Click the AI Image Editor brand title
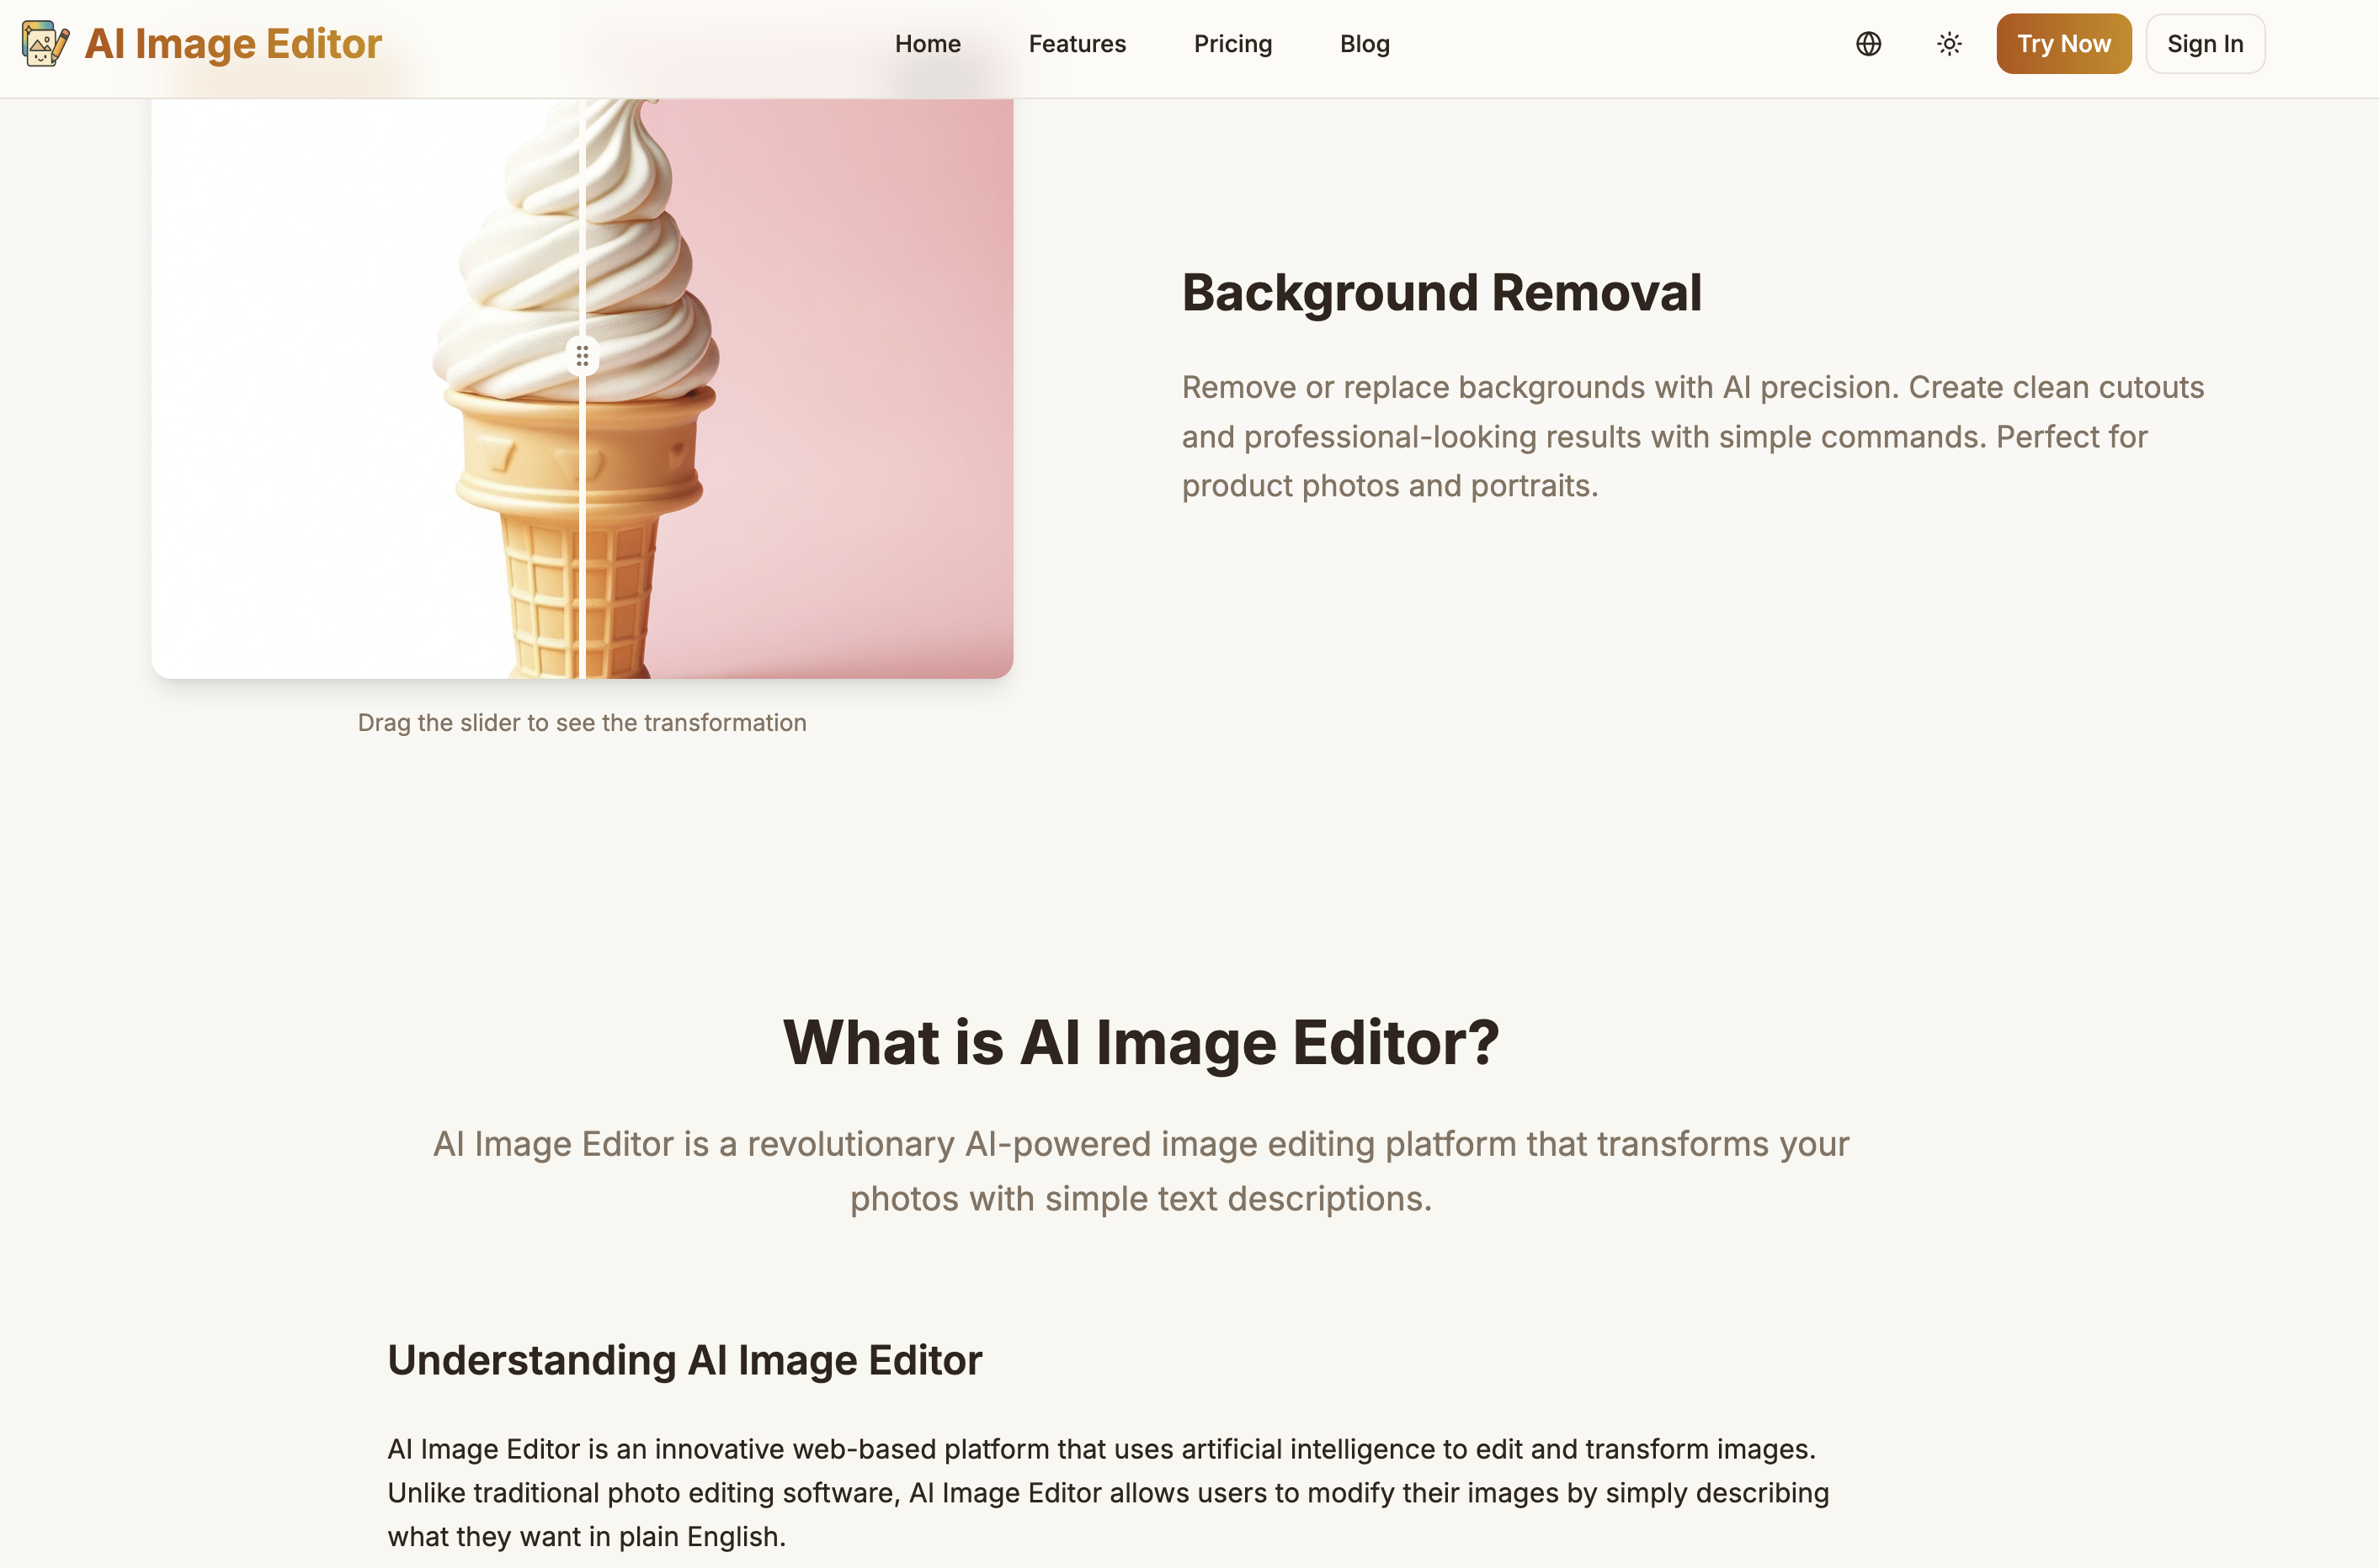This screenshot has height=1568, width=2379. click(234, 43)
